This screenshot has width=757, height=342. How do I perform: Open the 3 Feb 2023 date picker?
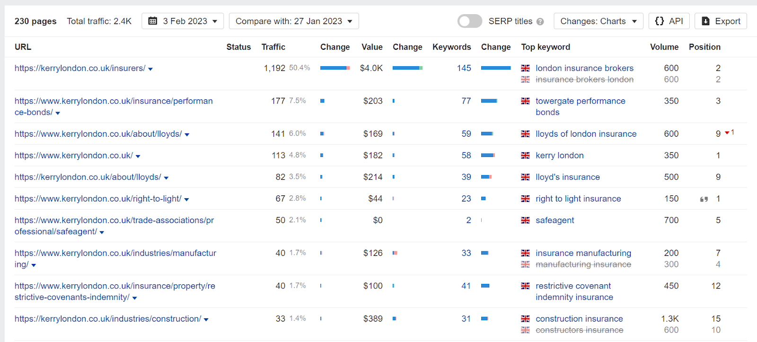tap(183, 21)
